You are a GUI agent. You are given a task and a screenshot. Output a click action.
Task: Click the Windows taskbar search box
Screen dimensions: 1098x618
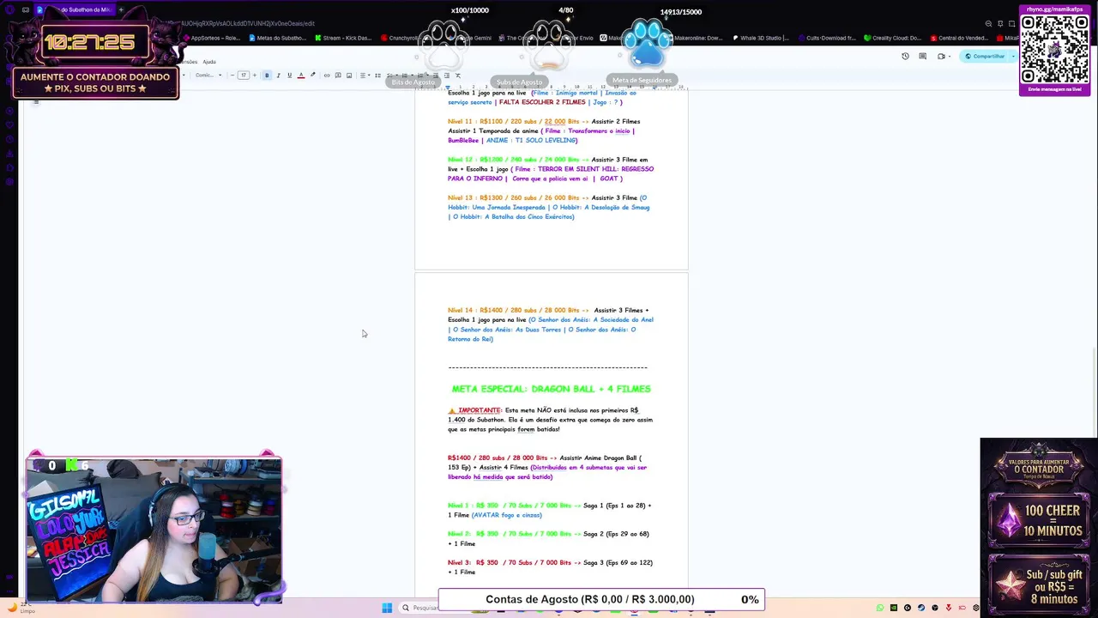click(x=419, y=608)
